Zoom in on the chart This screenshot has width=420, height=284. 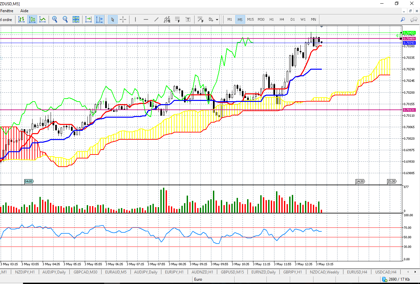tap(55, 19)
